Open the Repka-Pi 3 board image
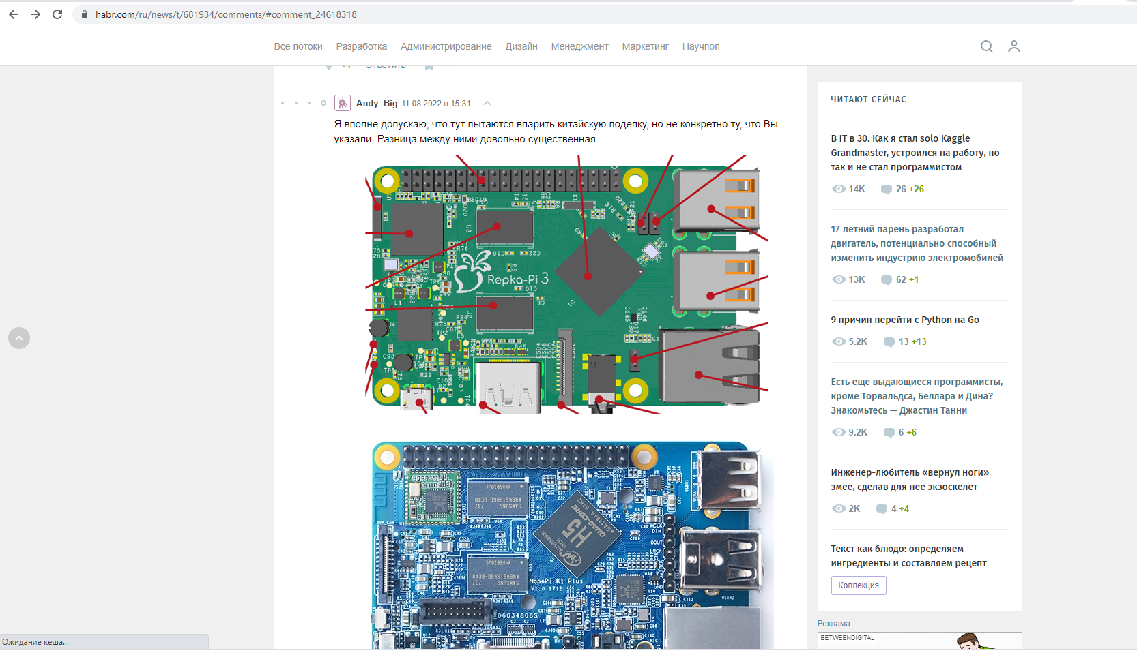1137x655 pixels. tap(566, 285)
